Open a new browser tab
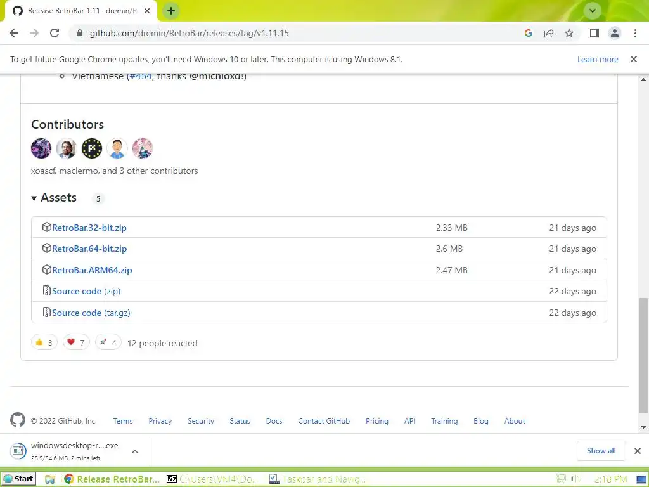This screenshot has height=487, width=649. pos(171,11)
